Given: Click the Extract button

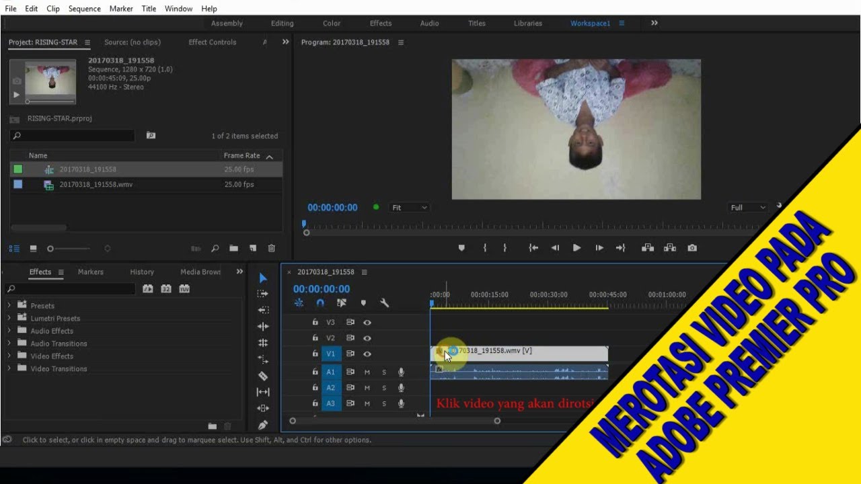Looking at the screenshot, I should [670, 248].
